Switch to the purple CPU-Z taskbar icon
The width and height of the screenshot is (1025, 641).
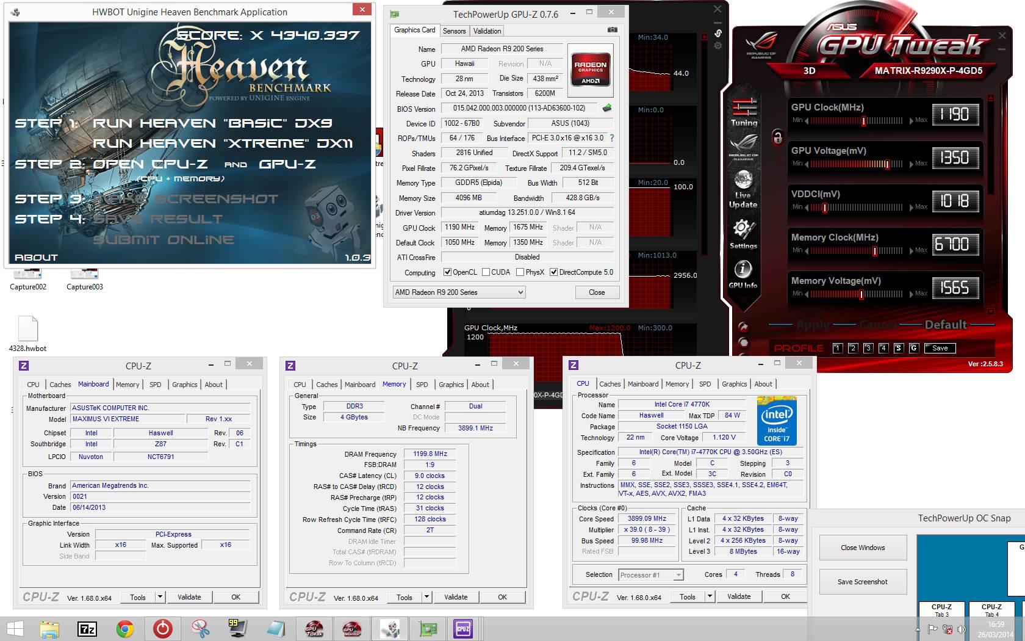pyautogui.click(x=463, y=629)
